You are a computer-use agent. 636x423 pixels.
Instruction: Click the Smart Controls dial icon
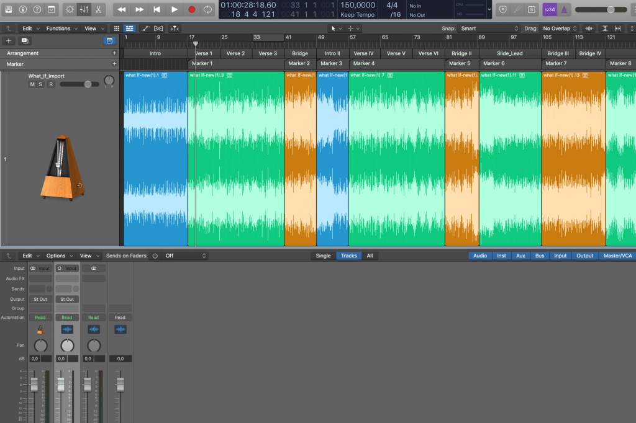point(69,9)
